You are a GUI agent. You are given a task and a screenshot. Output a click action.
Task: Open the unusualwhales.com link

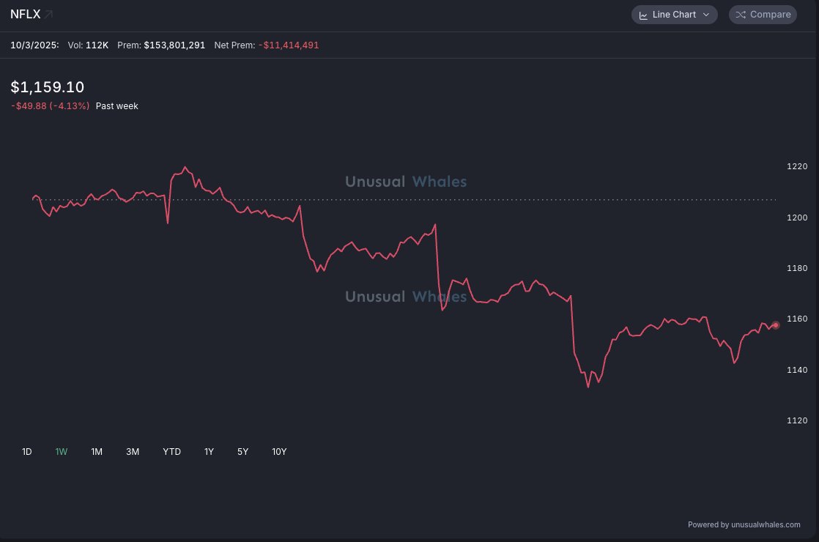tap(766, 524)
